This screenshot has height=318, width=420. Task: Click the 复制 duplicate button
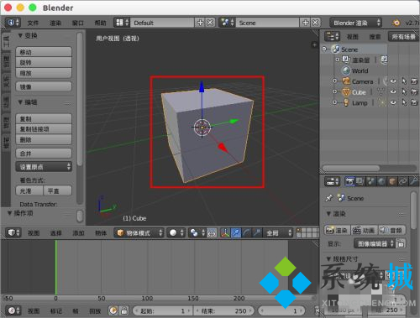(44, 118)
